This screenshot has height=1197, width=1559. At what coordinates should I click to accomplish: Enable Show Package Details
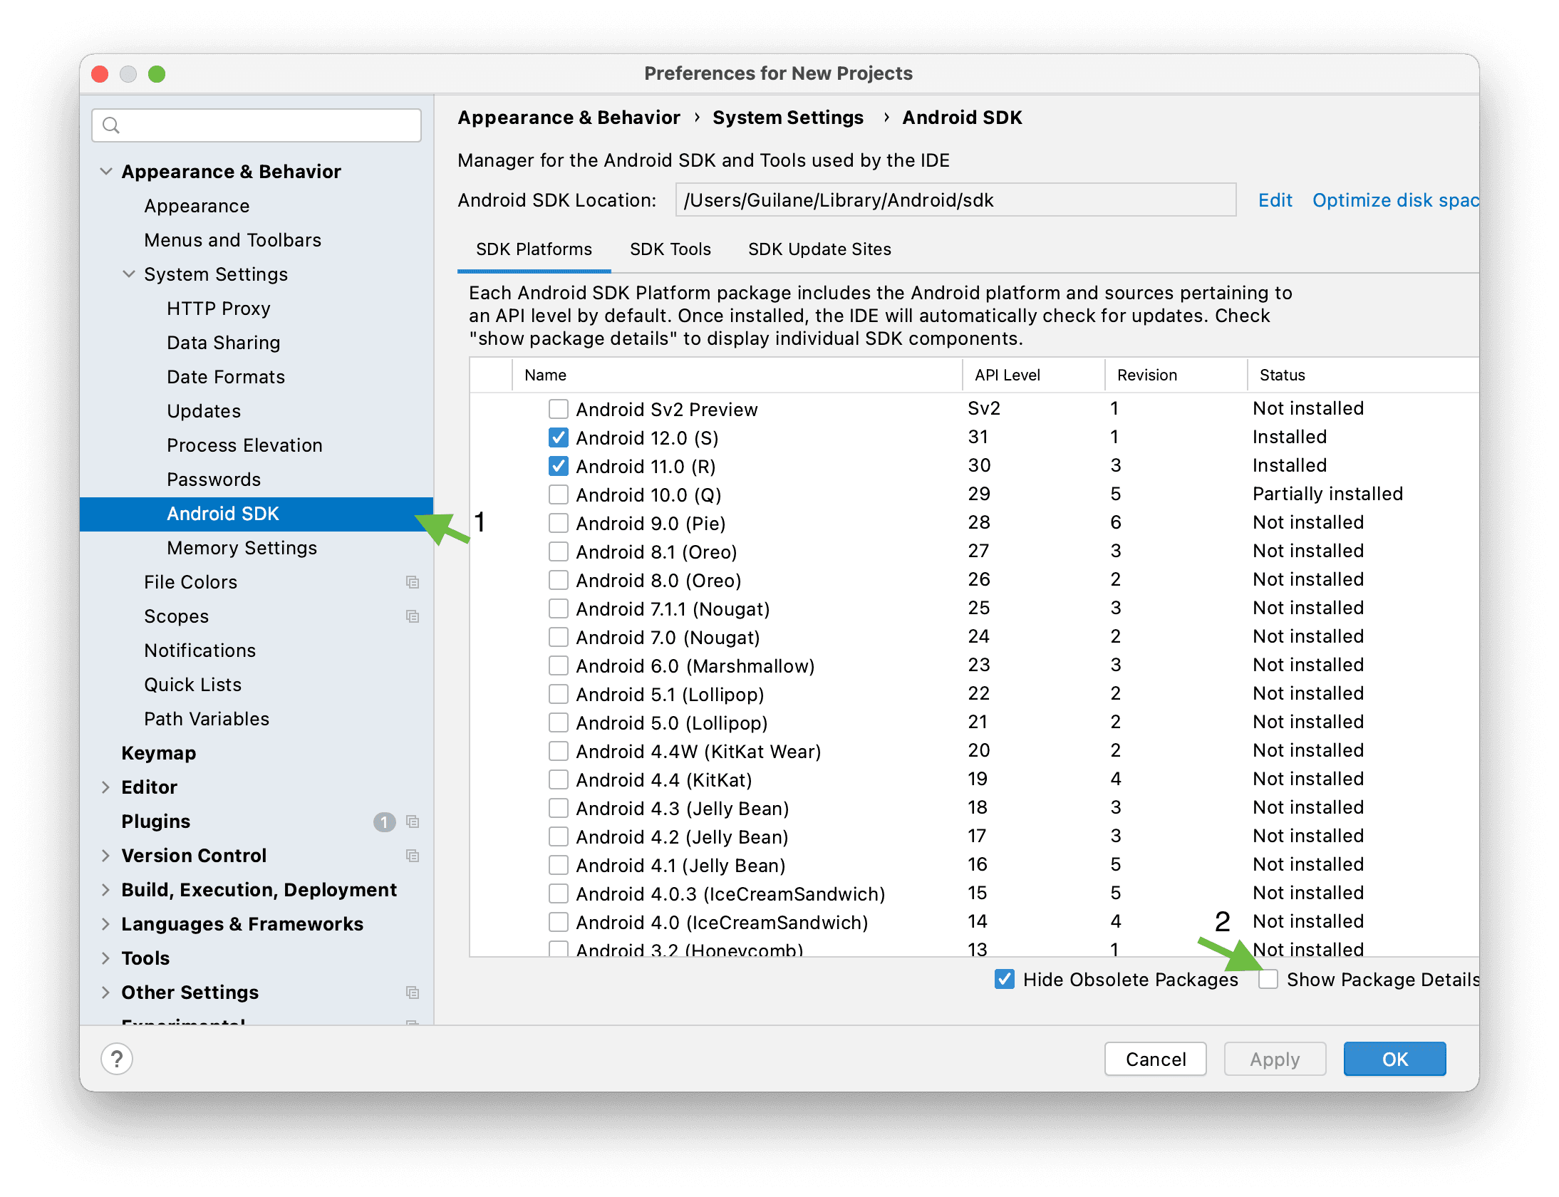pyautogui.click(x=1268, y=980)
